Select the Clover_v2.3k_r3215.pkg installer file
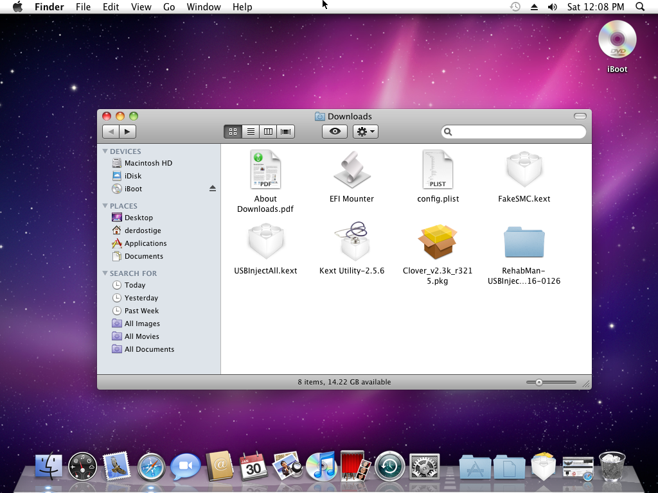This screenshot has height=493, width=658. (x=438, y=243)
